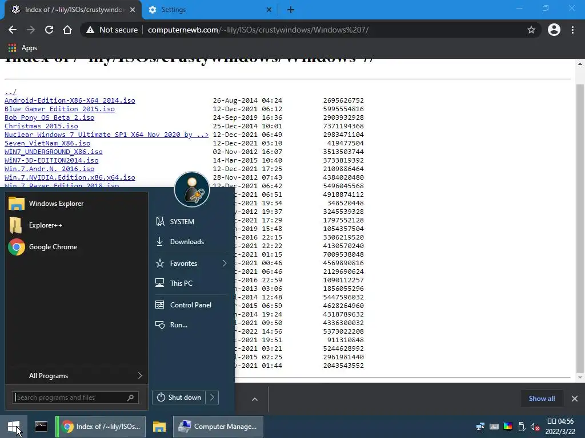
Task: Click the network tray icon
Action: click(x=480, y=427)
